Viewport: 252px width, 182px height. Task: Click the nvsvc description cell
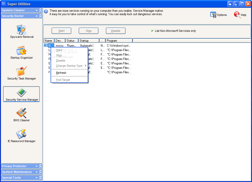[60, 46]
